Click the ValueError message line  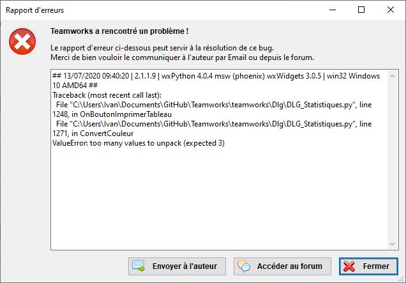(x=139, y=143)
